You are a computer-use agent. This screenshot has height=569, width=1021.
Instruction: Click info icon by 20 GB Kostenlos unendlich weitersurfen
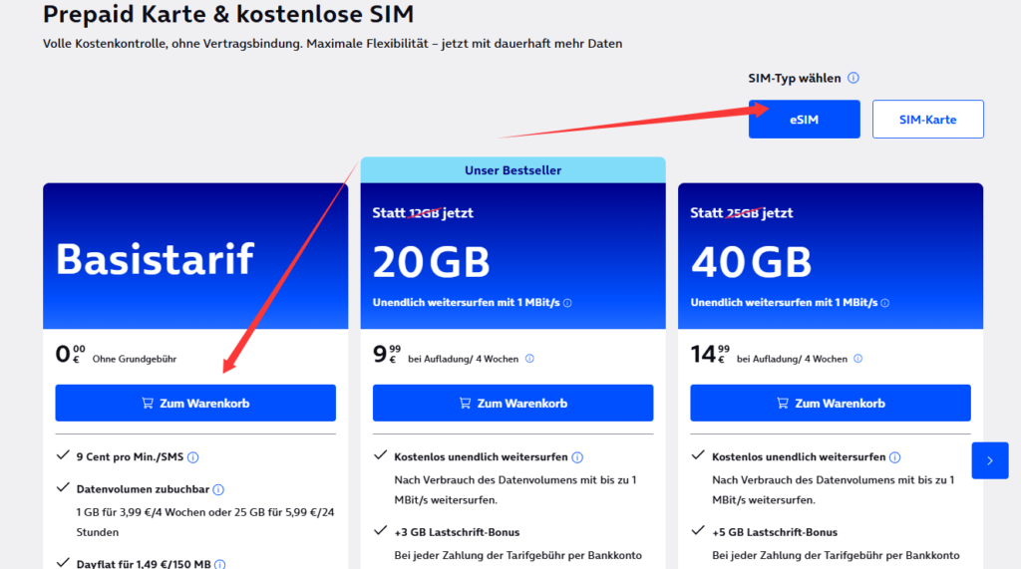tap(578, 457)
